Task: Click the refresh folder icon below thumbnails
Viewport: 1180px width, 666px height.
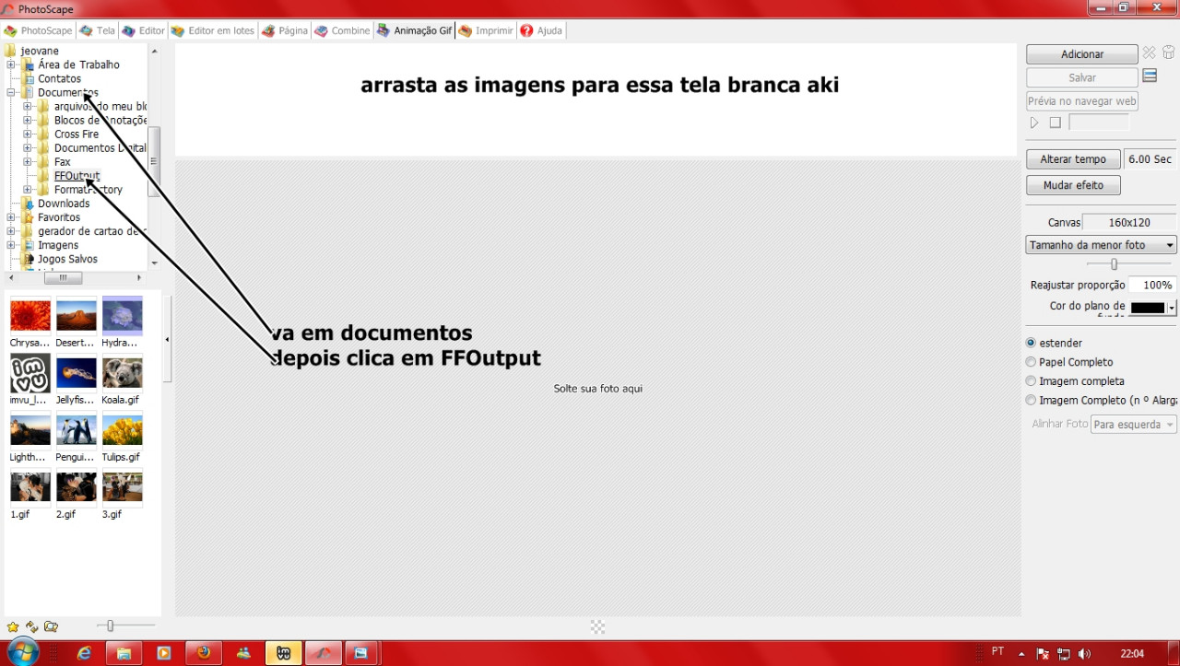Action: click(31, 626)
